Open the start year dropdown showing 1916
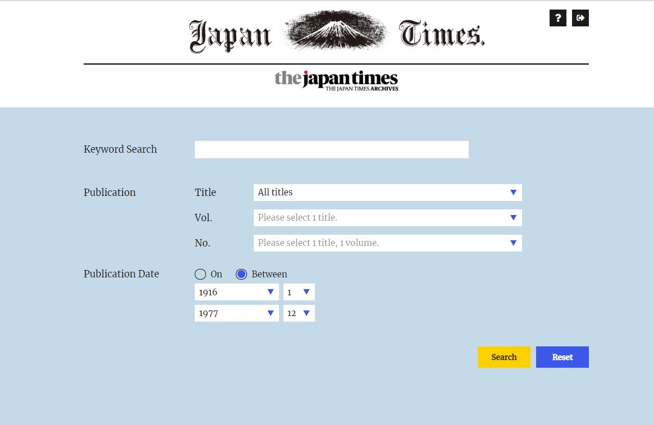Image resolution: width=654 pixels, height=425 pixels. (x=236, y=292)
